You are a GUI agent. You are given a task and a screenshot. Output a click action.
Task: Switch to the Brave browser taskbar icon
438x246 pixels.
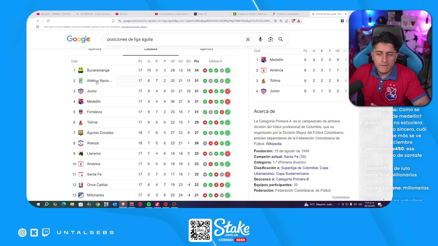click(123, 204)
